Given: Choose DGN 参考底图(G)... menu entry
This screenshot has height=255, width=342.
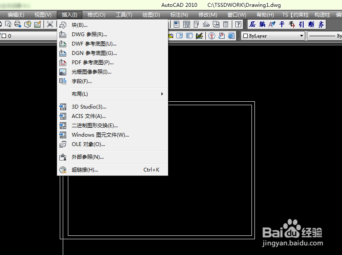Looking at the screenshot, I should [113, 53].
